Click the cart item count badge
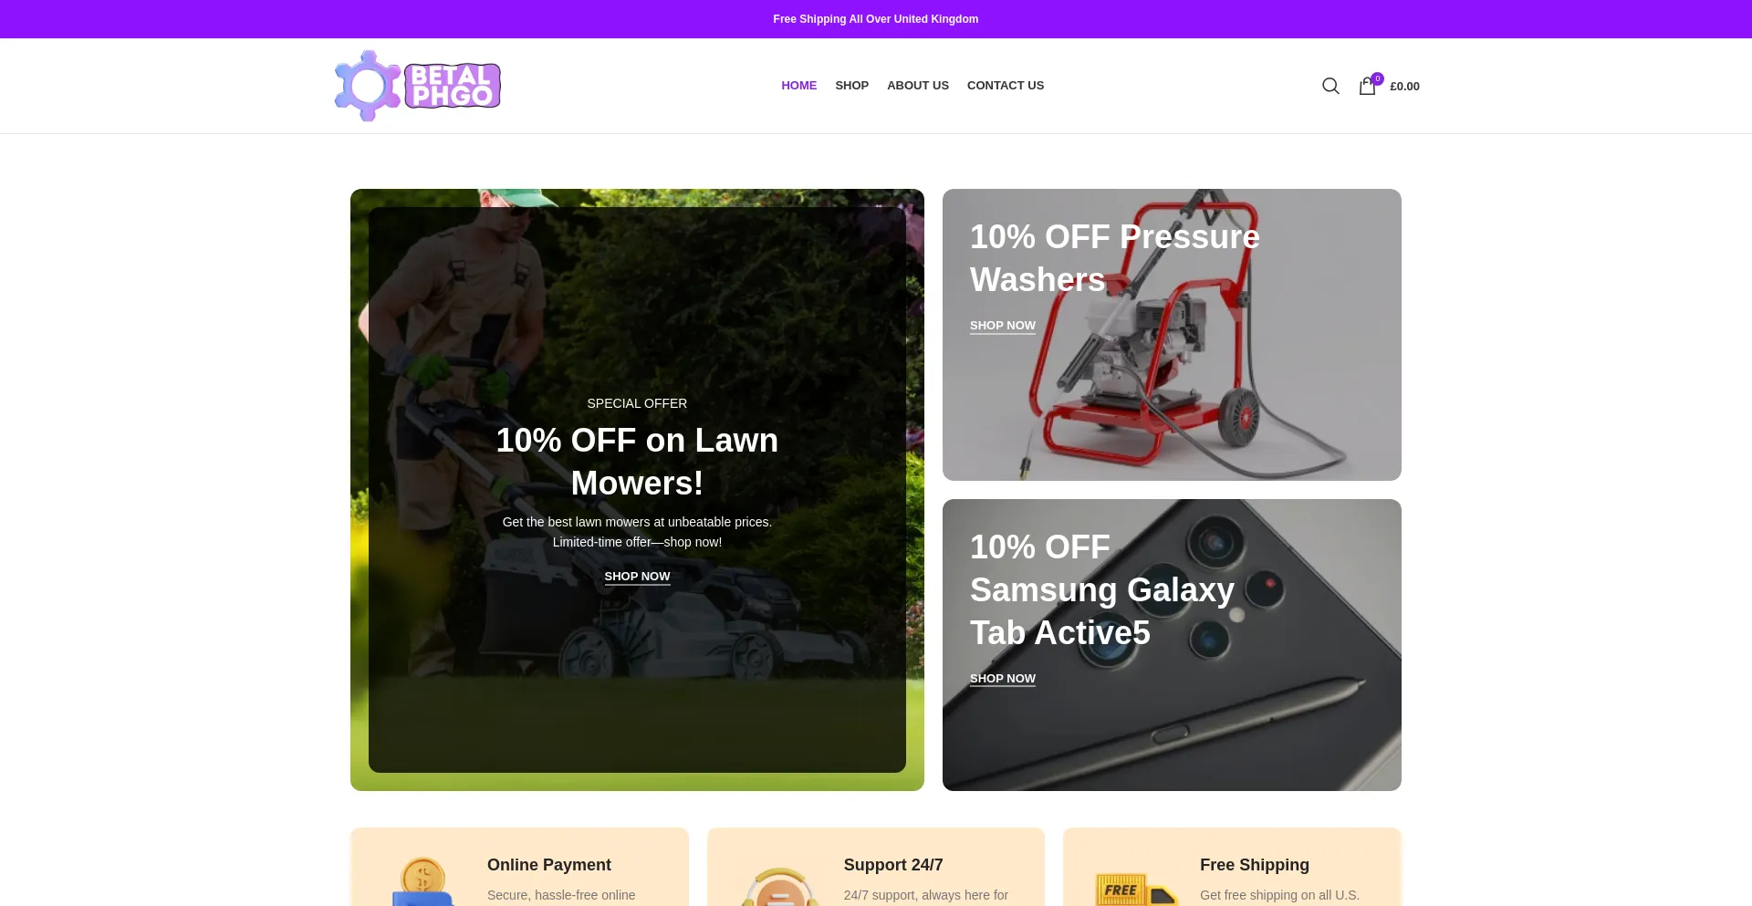 tap(1378, 78)
